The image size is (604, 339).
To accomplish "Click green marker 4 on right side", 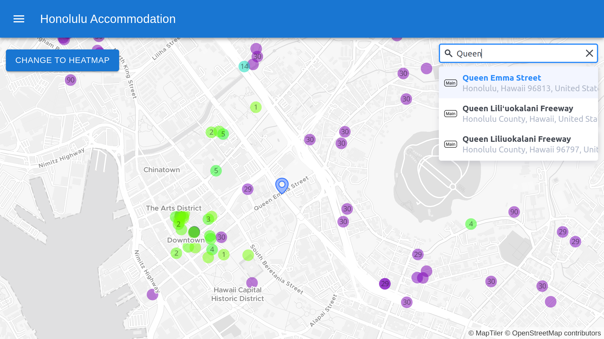I will click(471, 224).
